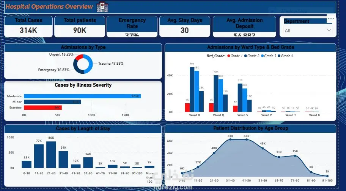Image resolution: width=346 pixels, height=191 pixels.
Task: Click Ward S Grade 2 31K bar
Action: pyautogui.click(x=240, y=98)
